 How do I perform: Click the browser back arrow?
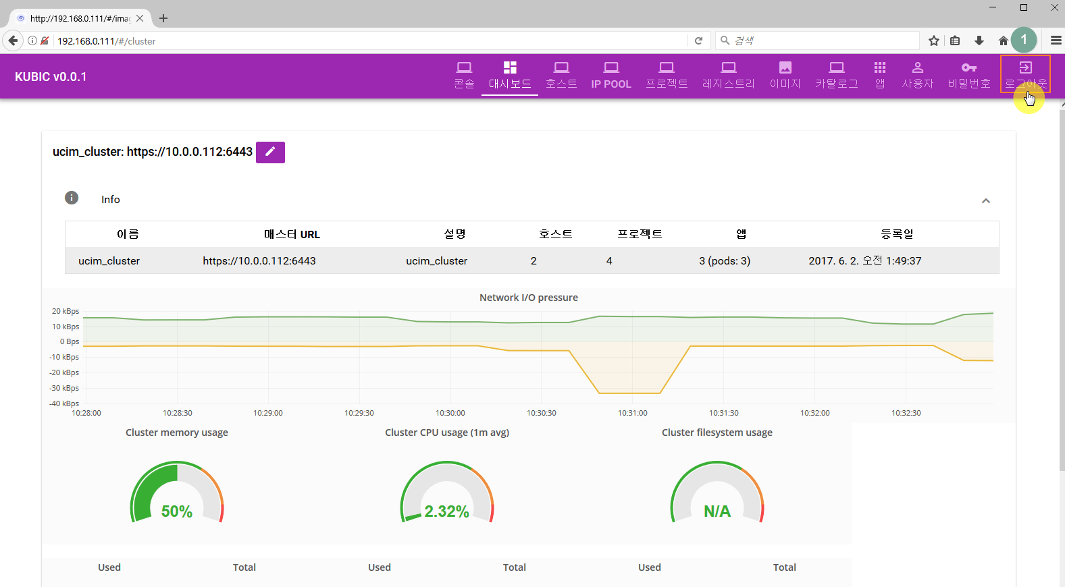click(x=13, y=40)
